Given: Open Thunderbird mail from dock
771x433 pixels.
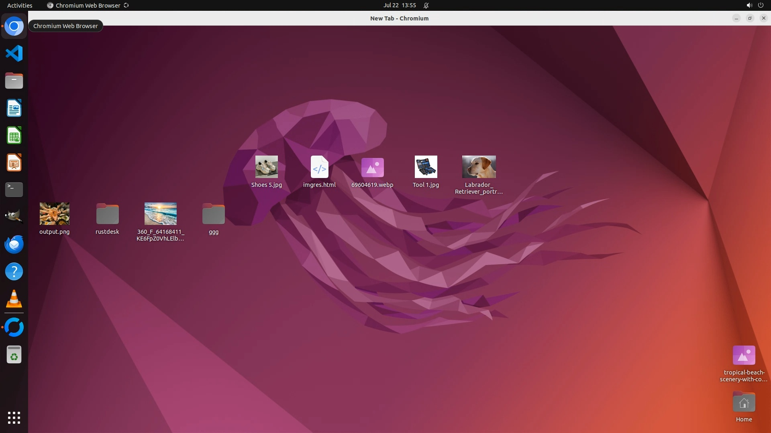Looking at the screenshot, I should (x=14, y=244).
